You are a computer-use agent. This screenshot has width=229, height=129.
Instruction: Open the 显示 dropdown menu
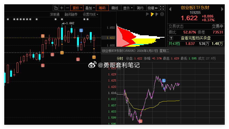pos(128,8)
